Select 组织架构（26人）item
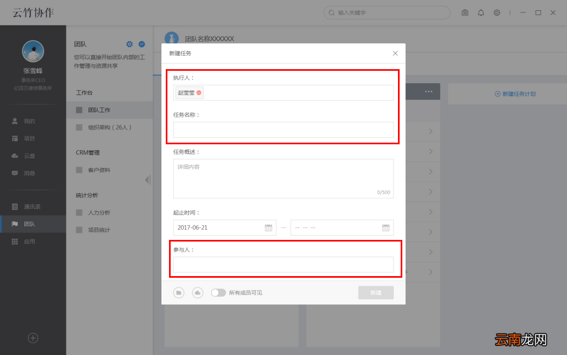The image size is (567, 355). tap(110, 128)
